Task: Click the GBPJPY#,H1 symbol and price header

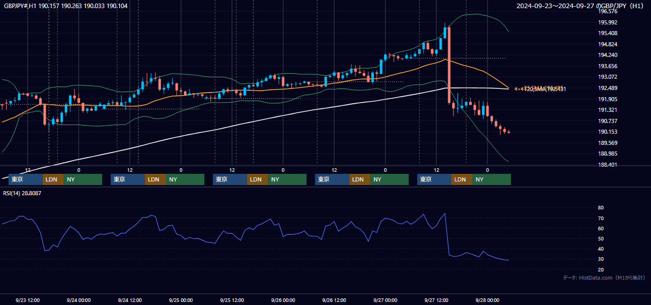Action: 66,6
